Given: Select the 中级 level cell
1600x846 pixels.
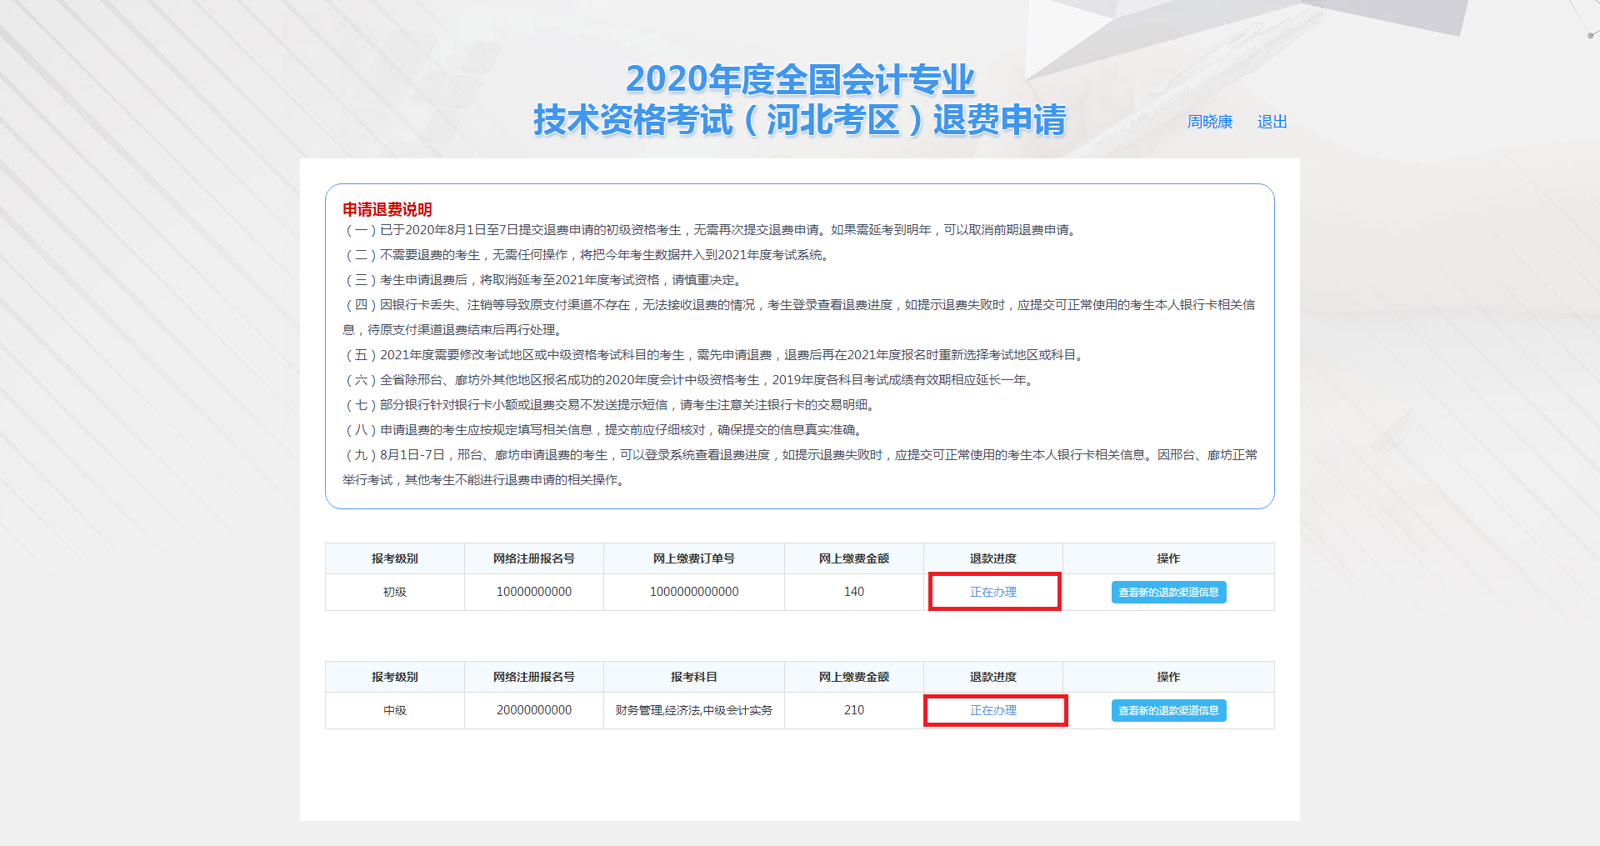Looking at the screenshot, I should click(x=395, y=710).
